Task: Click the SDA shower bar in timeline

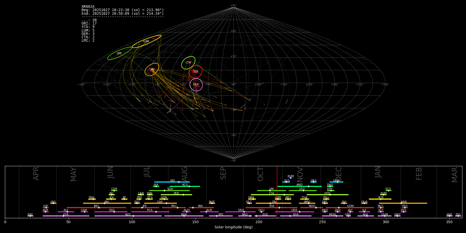Action: (169, 190)
